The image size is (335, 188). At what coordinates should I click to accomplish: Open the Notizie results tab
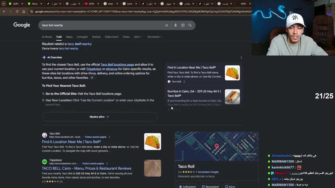coord(96,37)
